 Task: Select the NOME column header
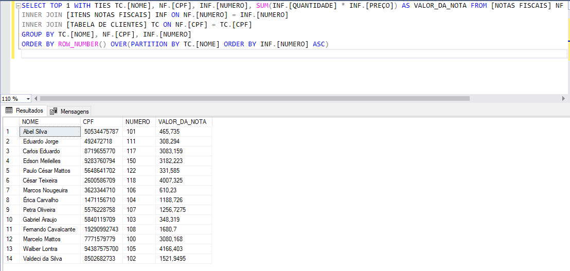49,122
